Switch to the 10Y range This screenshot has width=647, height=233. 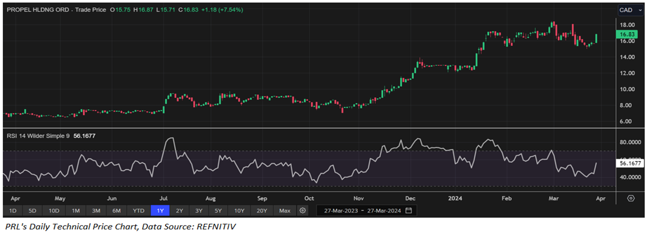click(239, 210)
